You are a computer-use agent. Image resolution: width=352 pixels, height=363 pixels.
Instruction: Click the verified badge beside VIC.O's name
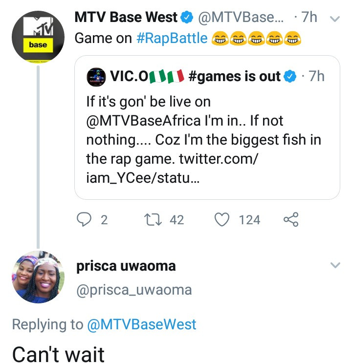[x=290, y=76]
